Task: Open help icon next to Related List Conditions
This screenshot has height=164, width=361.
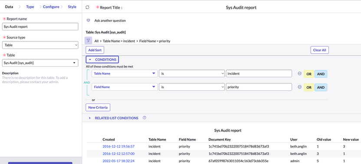Action: (144, 118)
